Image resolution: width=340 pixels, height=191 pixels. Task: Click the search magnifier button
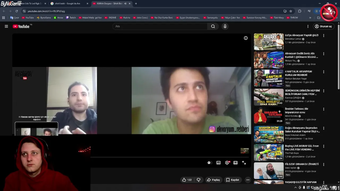(213, 26)
